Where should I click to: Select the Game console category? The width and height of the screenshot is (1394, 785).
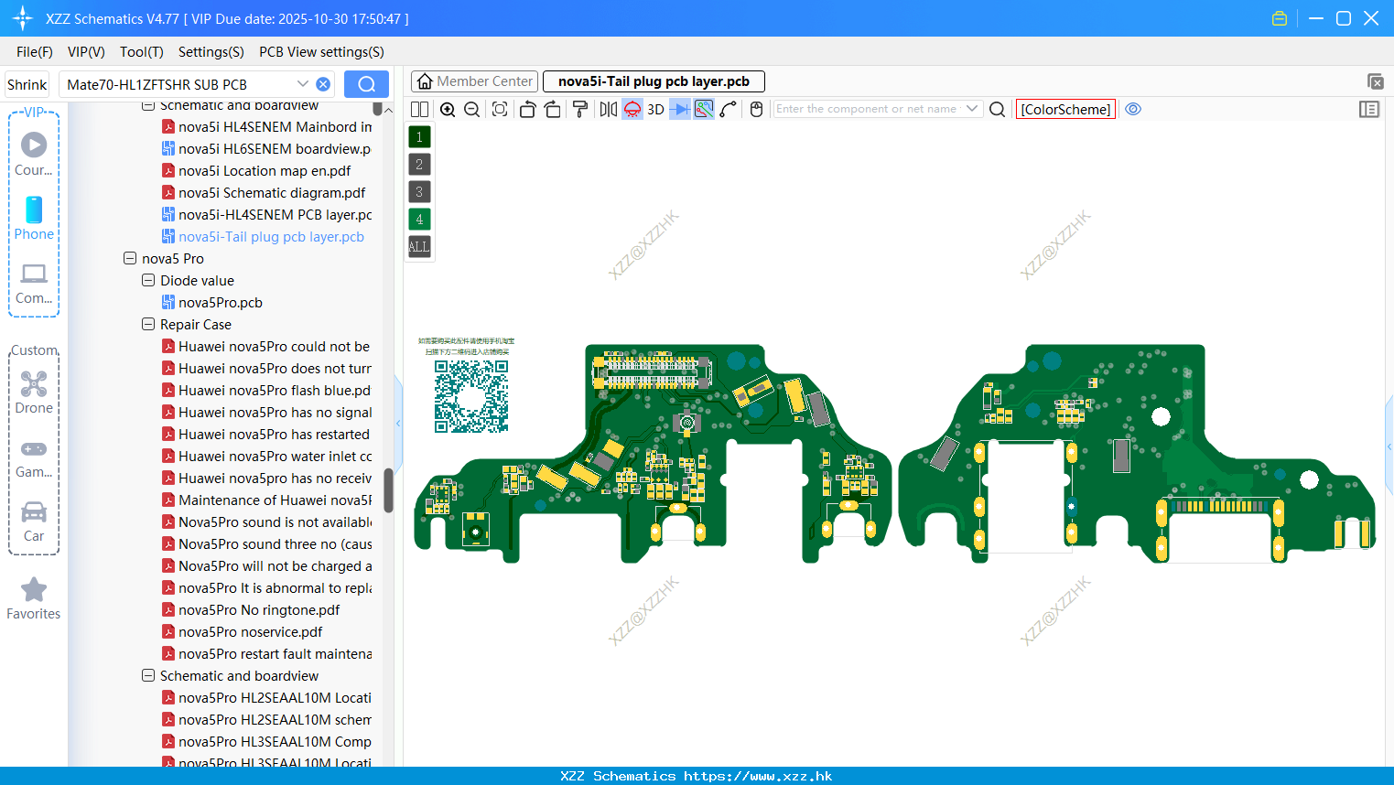34,458
